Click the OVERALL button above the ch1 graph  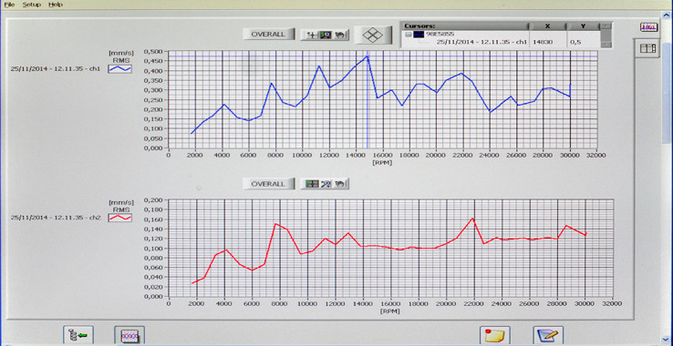(269, 35)
